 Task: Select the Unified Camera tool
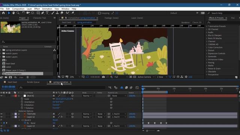28,13
